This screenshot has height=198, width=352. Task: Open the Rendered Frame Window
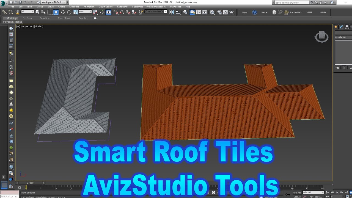pos(225,12)
